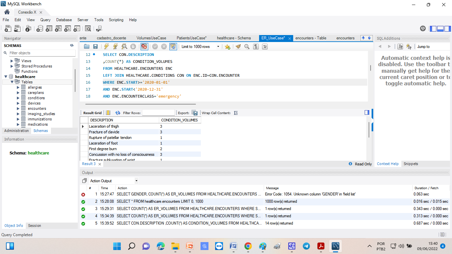Toggle the autocommit mode icon
Image resolution: width=452 pixels, height=254 pixels.
click(173, 47)
